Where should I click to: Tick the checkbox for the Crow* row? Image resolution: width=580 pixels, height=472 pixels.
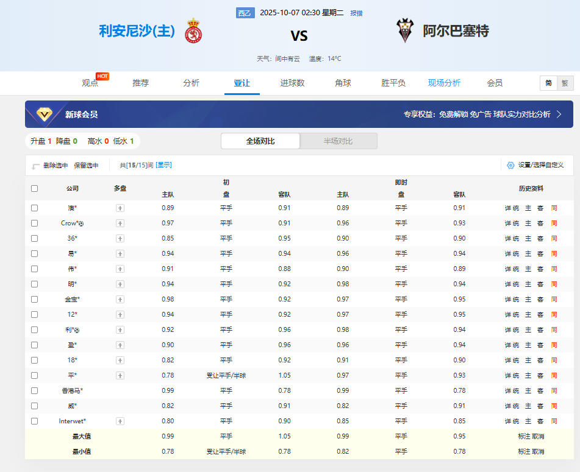coord(35,223)
